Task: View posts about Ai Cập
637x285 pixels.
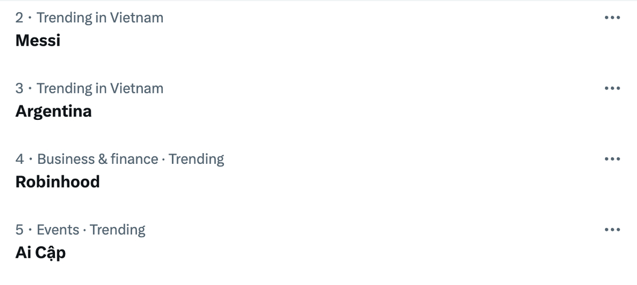Action: tap(40, 253)
